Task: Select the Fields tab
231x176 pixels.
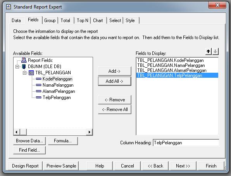Action: point(33,20)
